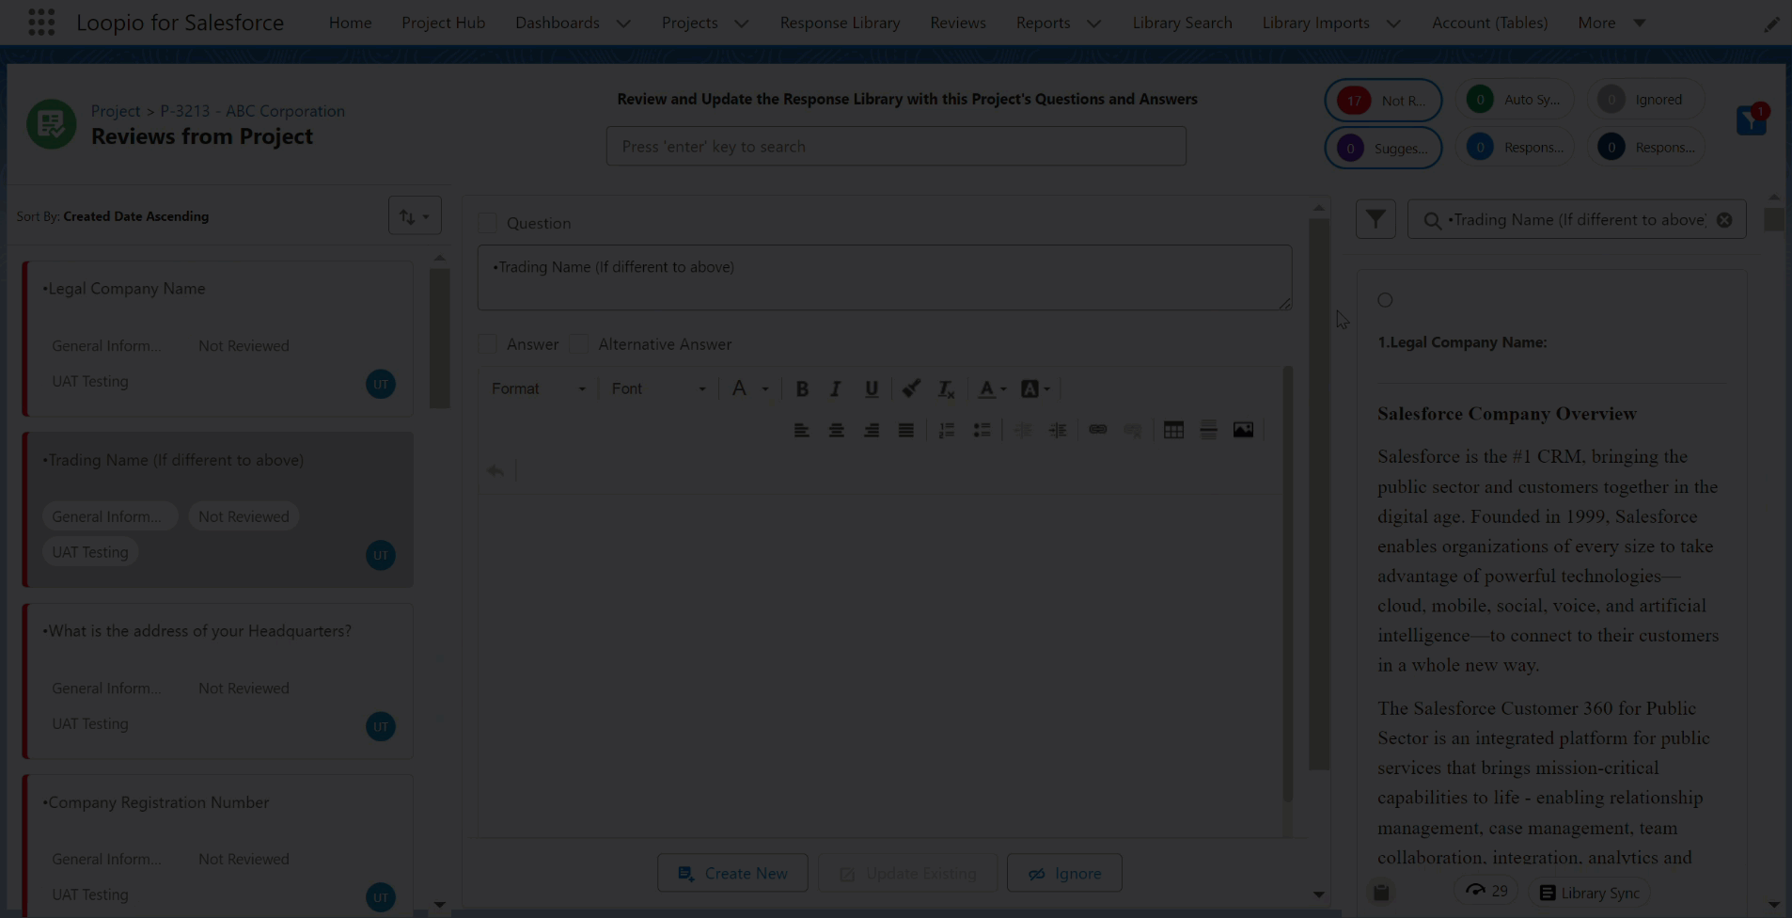Switch to the Reviews tab

tap(958, 23)
